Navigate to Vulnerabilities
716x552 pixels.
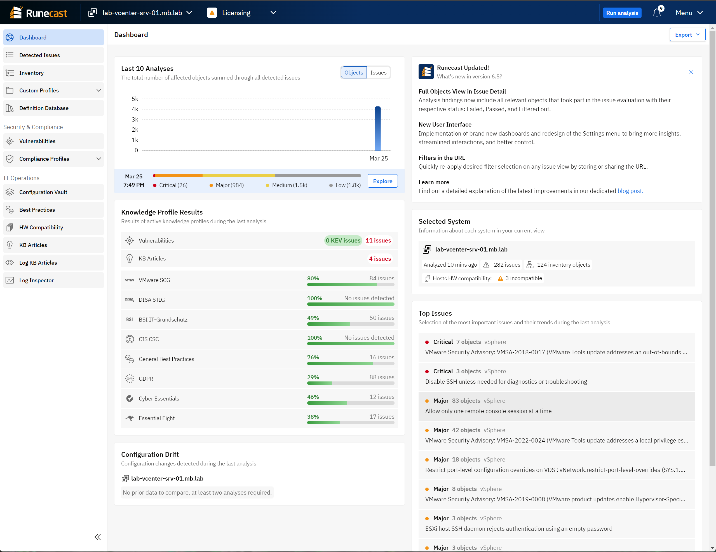(53, 141)
